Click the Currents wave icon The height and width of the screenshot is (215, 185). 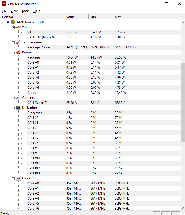click(x=18, y=98)
